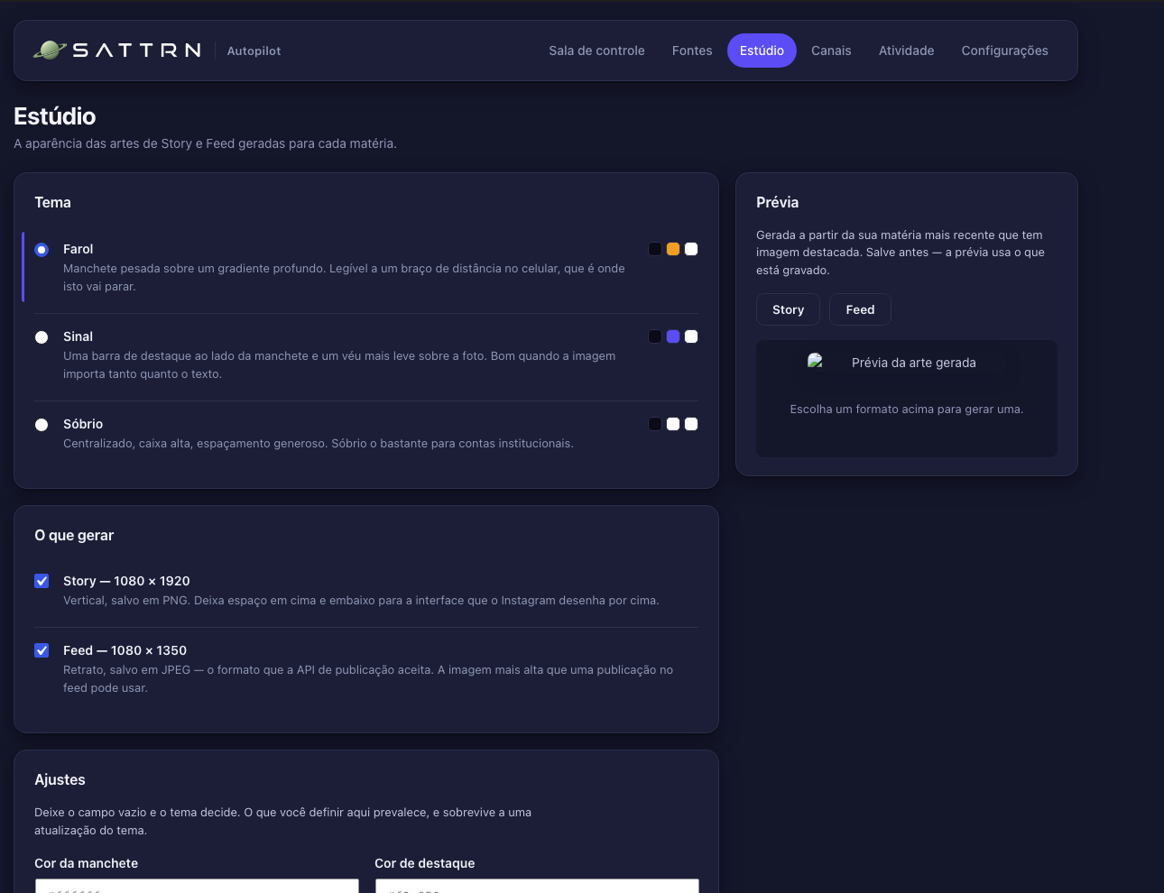Click the last white swatch in Sinal row

pos(691,336)
